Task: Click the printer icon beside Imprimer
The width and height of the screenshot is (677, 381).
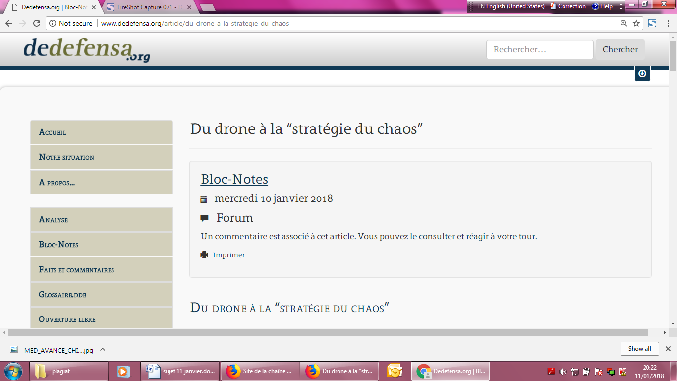Action: [203, 254]
